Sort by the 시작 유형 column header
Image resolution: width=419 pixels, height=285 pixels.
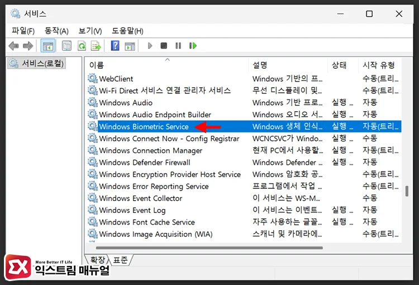click(380, 65)
